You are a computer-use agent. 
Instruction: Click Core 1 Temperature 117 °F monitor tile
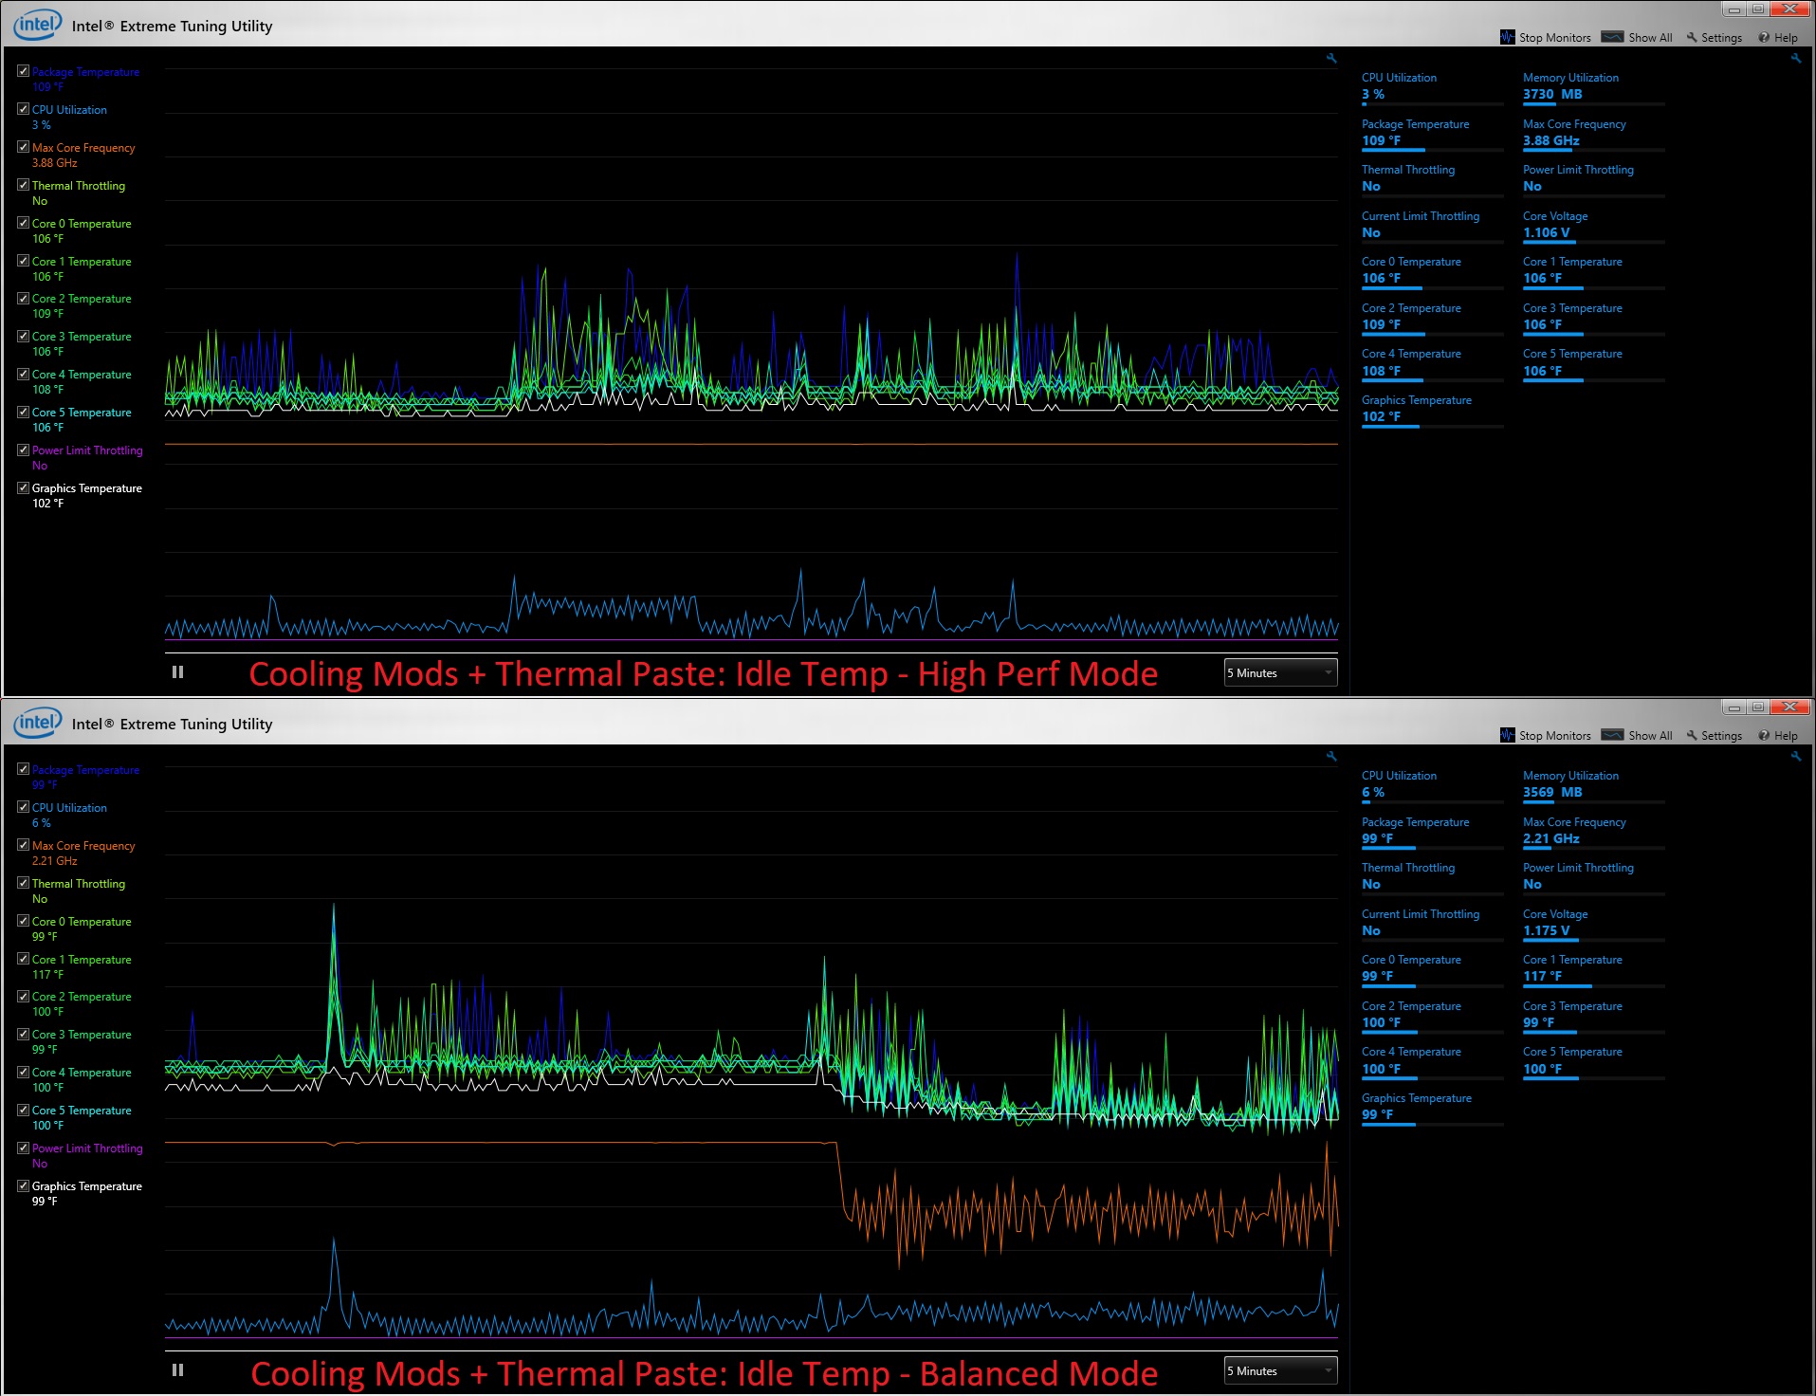click(x=1593, y=969)
